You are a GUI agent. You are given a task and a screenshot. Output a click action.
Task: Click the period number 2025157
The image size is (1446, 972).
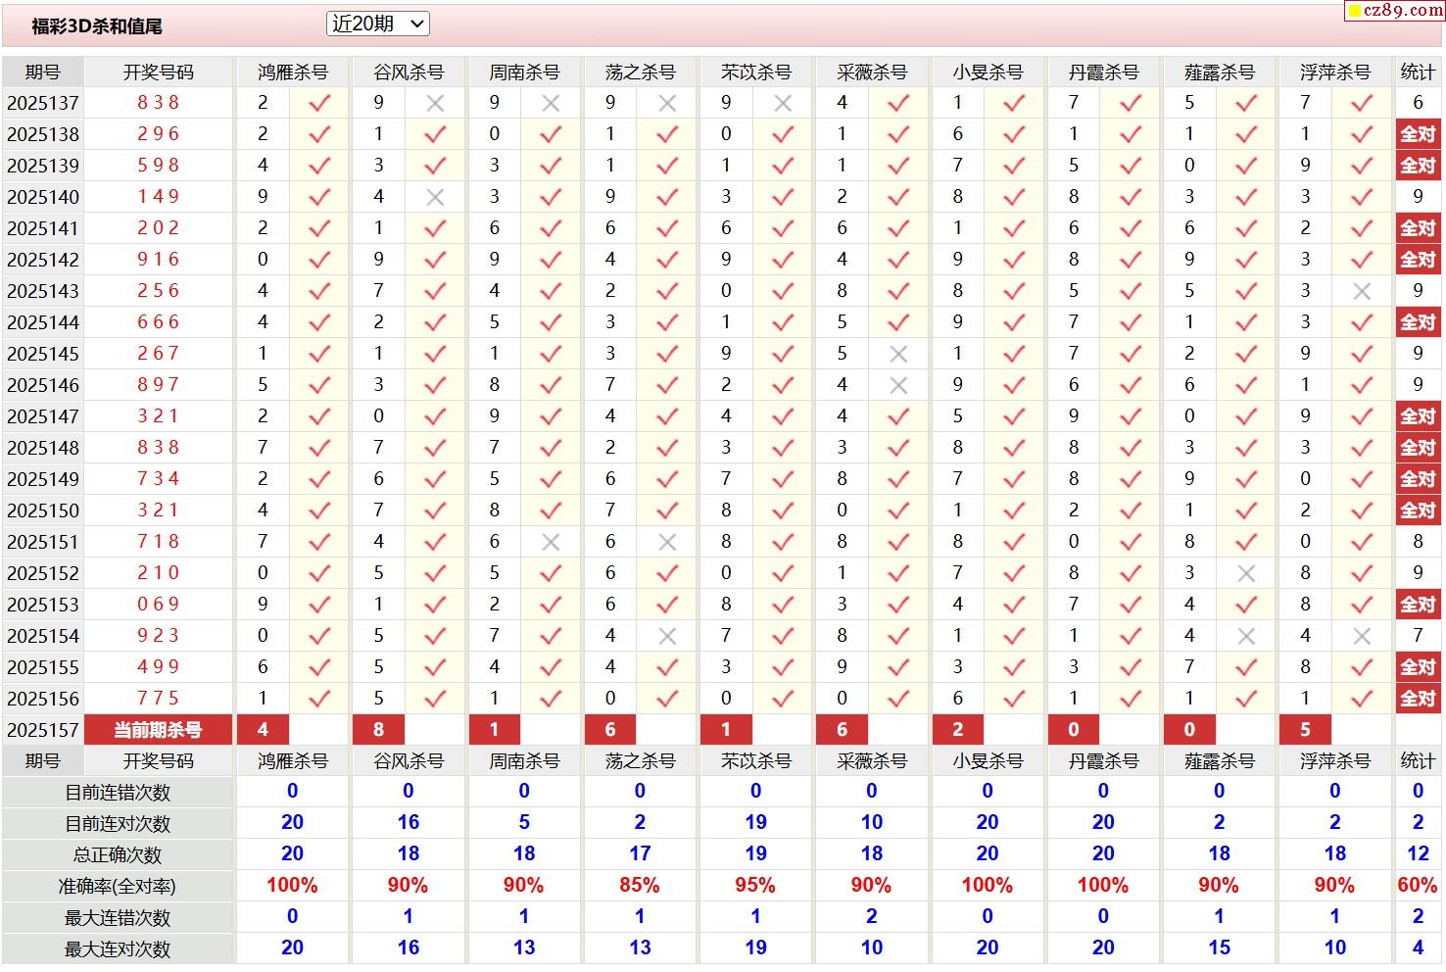[x=43, y=730]
